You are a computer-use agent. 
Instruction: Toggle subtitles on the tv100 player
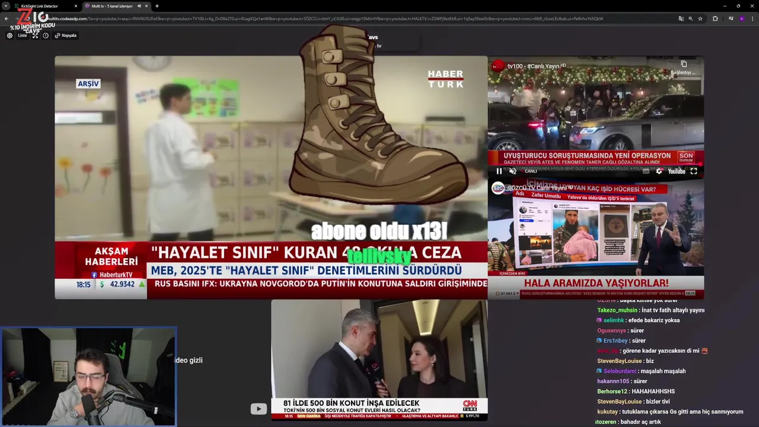coord(646,171)
